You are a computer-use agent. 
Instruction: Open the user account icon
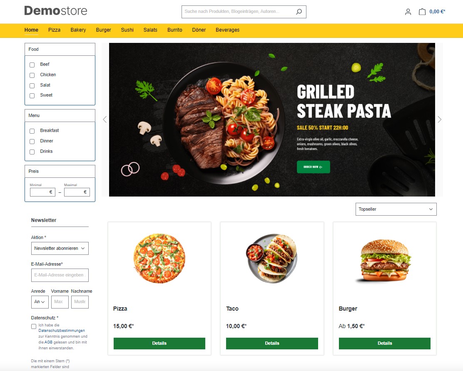point(408,12)
